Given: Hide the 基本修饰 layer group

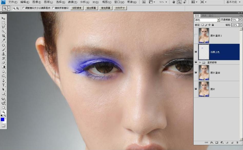Looking at the screenshot, I should tap(196, 62).
